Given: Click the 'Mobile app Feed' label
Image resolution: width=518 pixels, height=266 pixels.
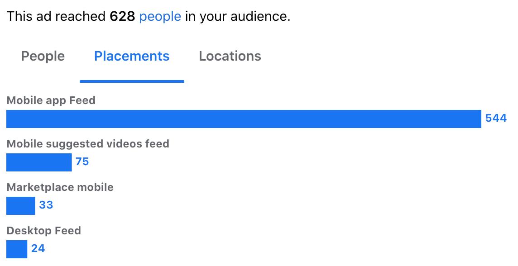Looking at the screenshot, I should pos(51,100).
